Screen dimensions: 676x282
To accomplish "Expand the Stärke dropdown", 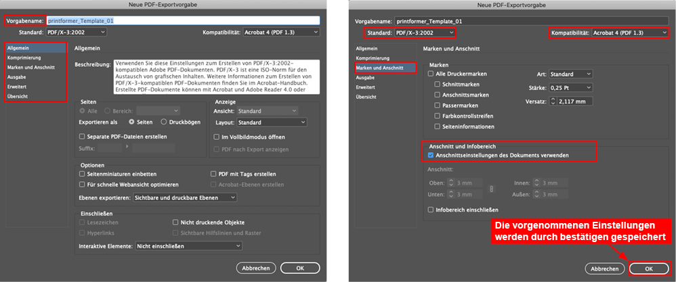I will 570,87.
